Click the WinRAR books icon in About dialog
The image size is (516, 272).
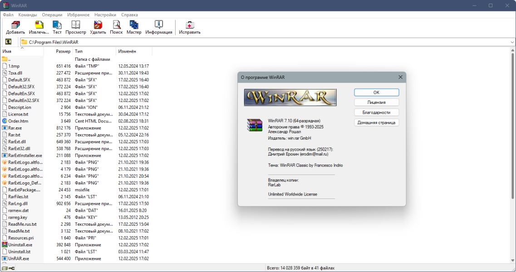point(255,125)
